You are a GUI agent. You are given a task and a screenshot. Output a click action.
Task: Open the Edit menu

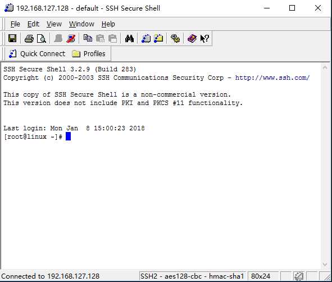point(33,24)
